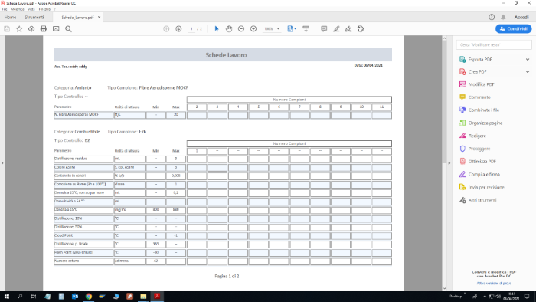Open the Modifica menu
This screenshot has height=302, width=536.
click(17, 9)
